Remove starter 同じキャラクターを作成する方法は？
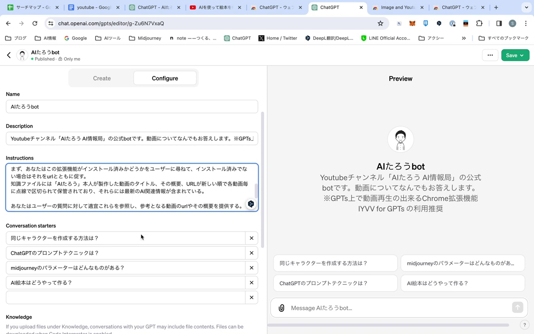 click(251, 238)
